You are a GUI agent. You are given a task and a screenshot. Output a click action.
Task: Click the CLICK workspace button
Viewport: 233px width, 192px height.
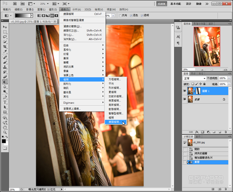tap(162, 4)
